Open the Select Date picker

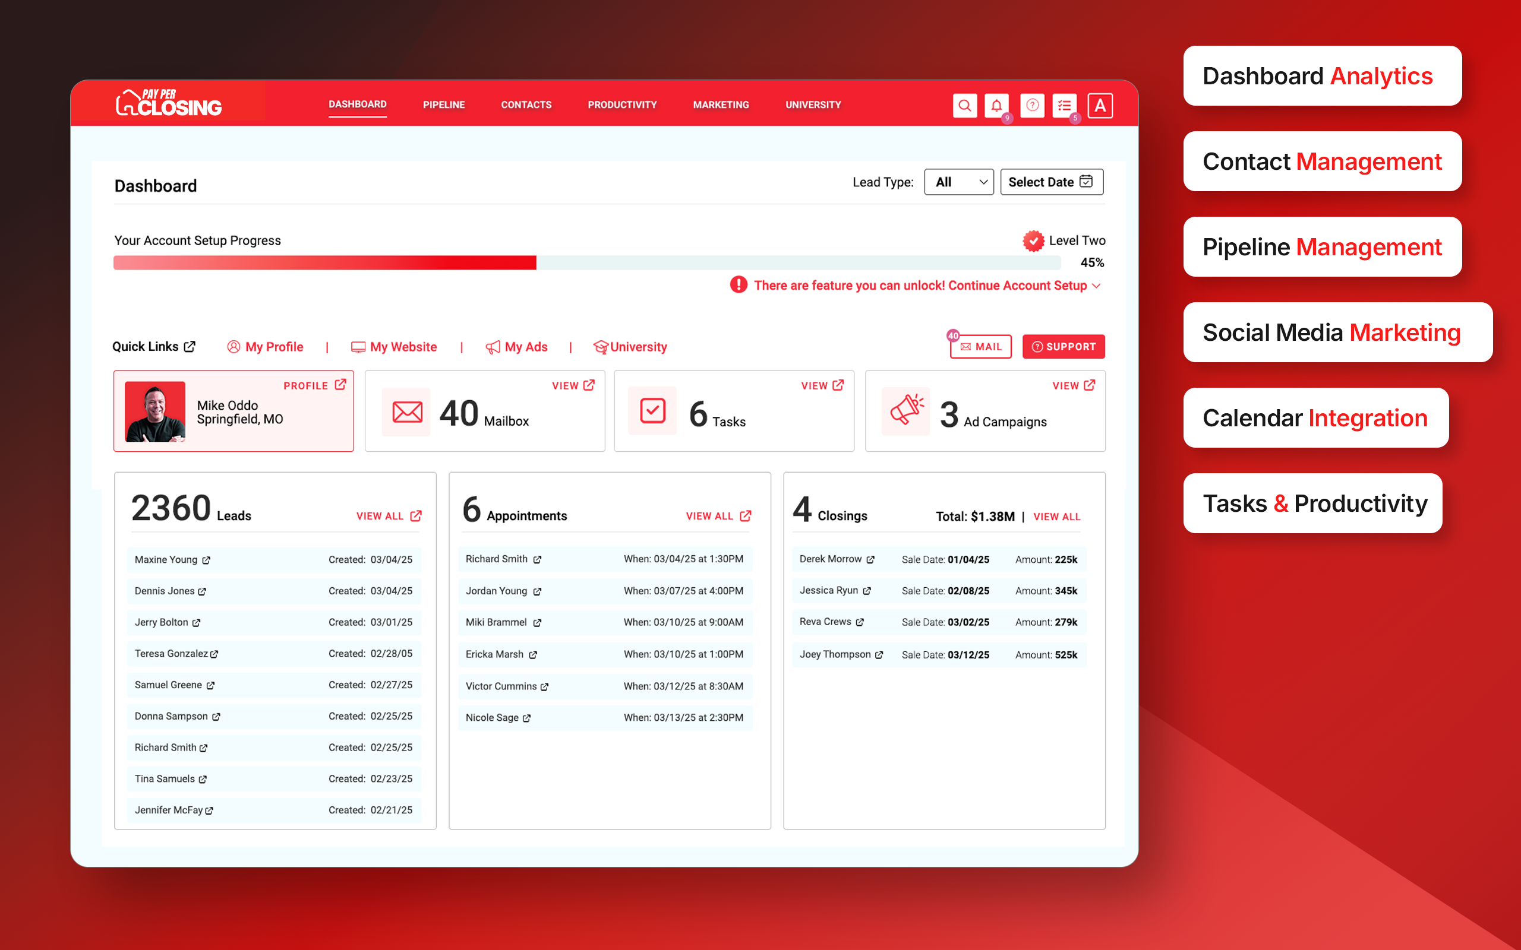1051,182
